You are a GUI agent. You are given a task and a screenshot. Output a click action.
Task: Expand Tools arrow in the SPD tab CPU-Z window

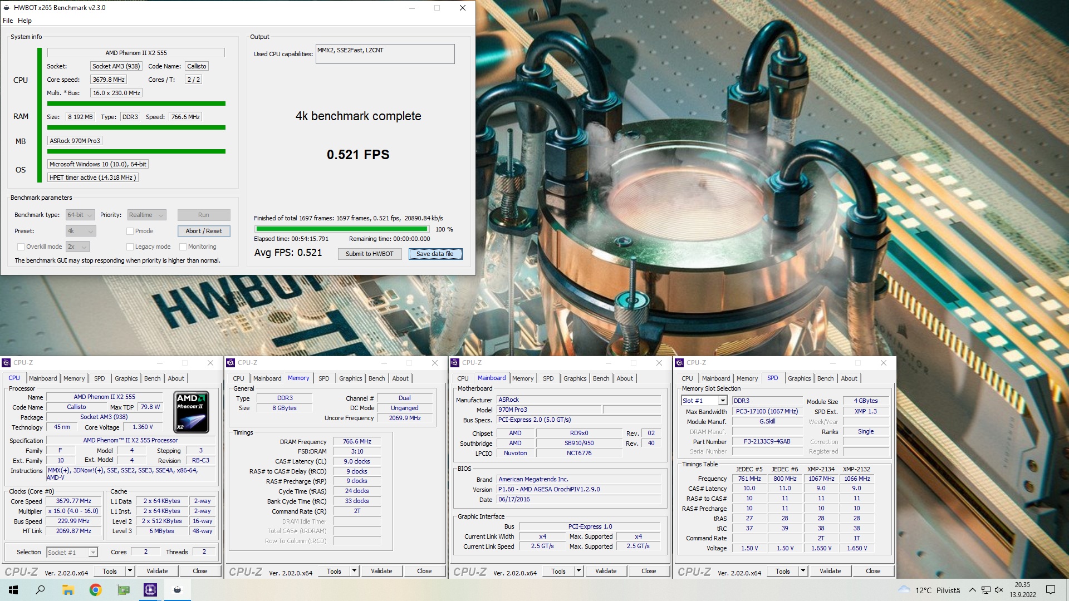point(803,571)
